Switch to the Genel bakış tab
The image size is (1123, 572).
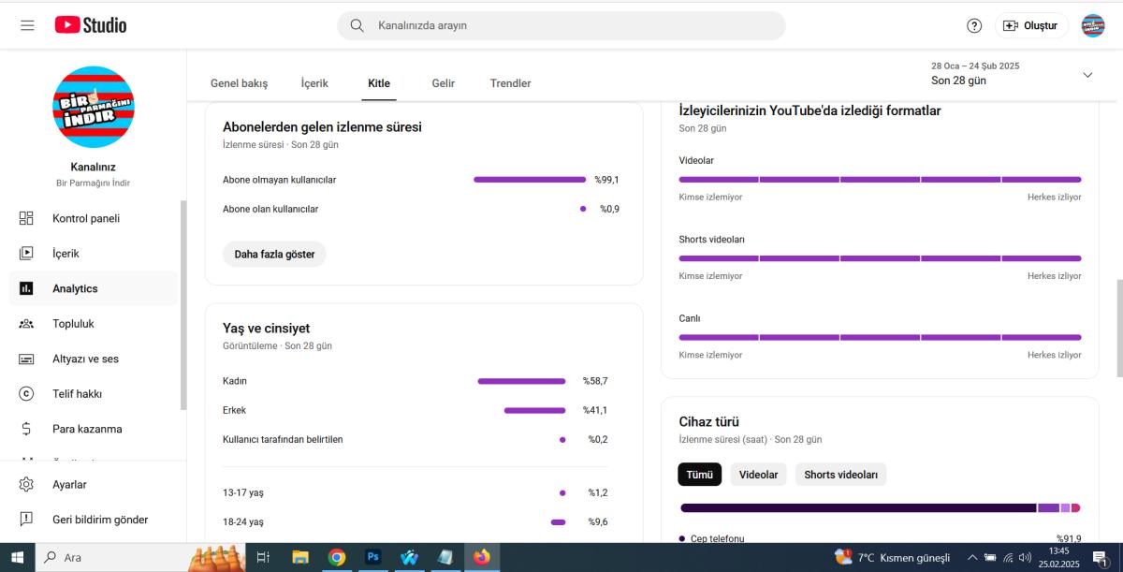239,83
